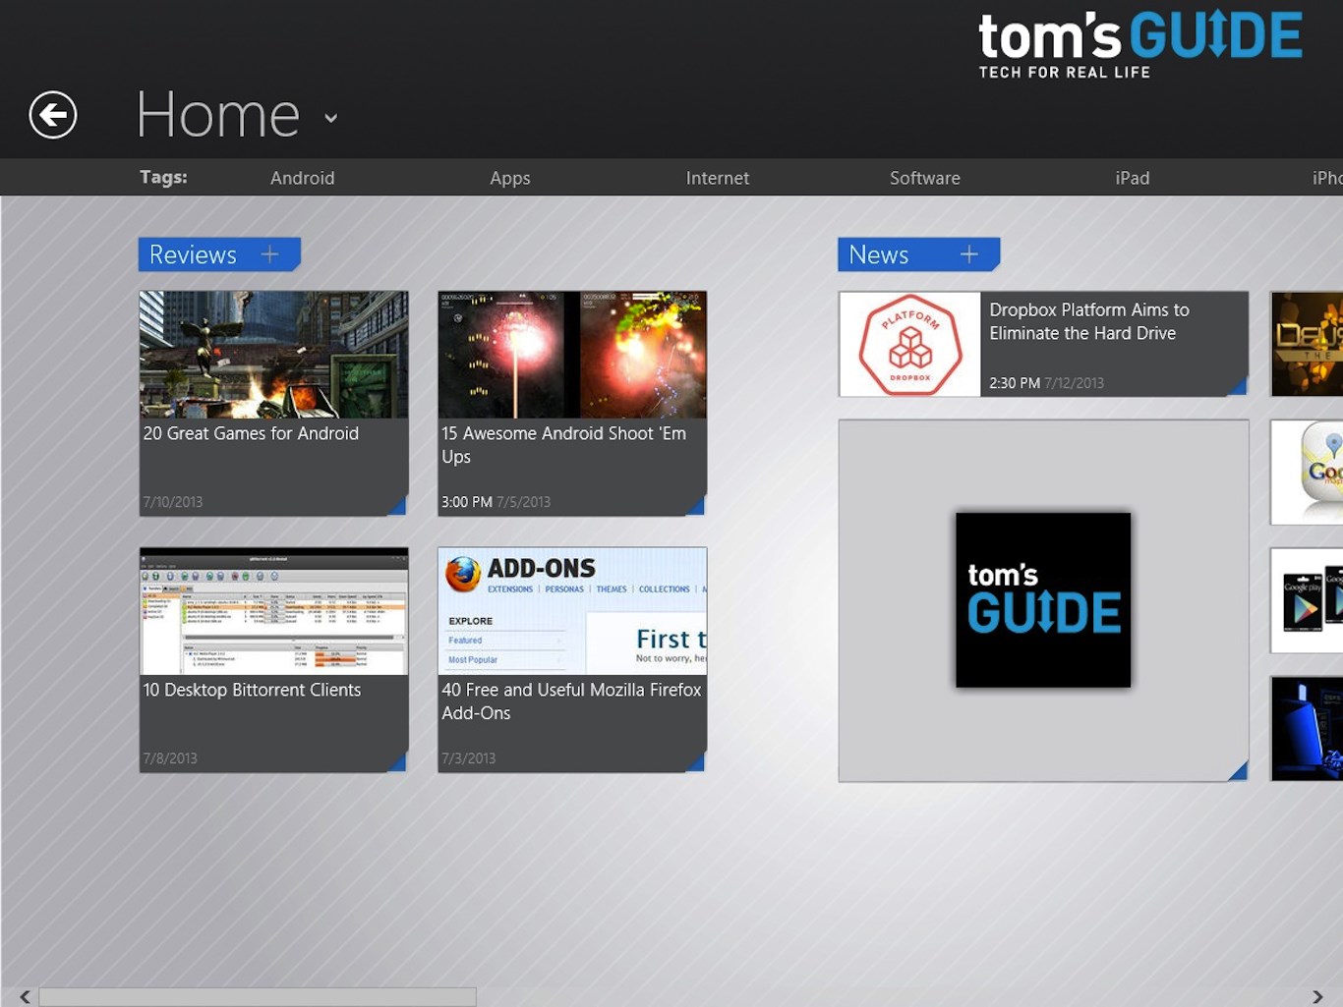
Task: Click the scroll right arrow
Action: tap(1317, 997)
